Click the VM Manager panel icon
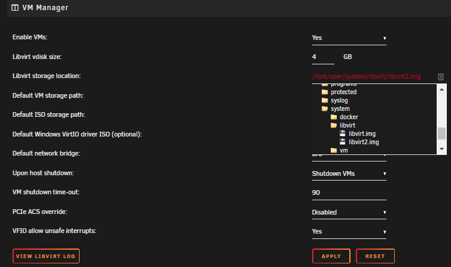Screen dimensions: 451x267 point(15,8)
